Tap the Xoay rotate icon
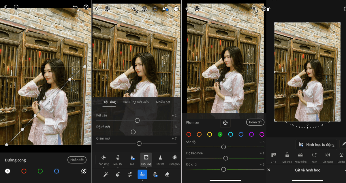Image resolution: width=346 pixels, height=183 pixels. point(314,155)
